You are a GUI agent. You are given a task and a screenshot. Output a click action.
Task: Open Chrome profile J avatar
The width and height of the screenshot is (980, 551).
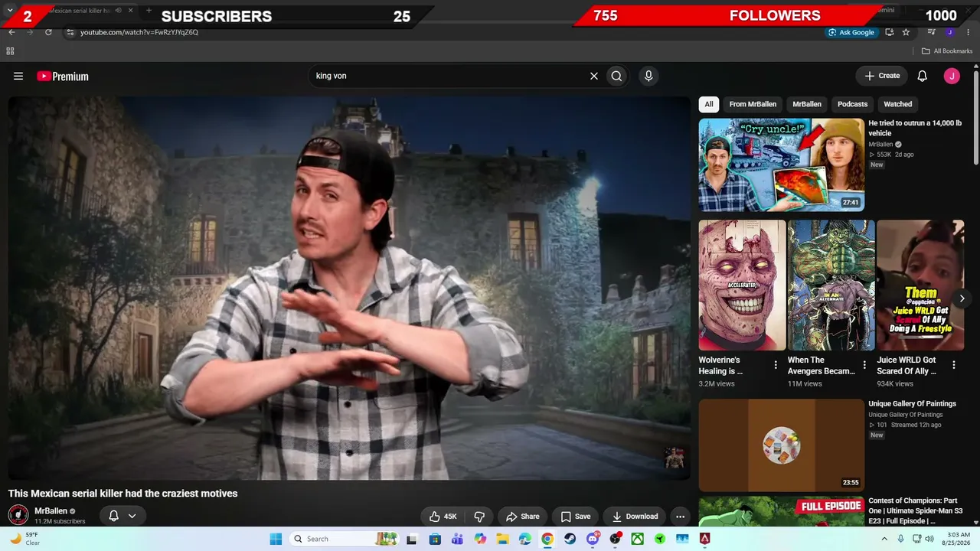(x=949, y=32)
